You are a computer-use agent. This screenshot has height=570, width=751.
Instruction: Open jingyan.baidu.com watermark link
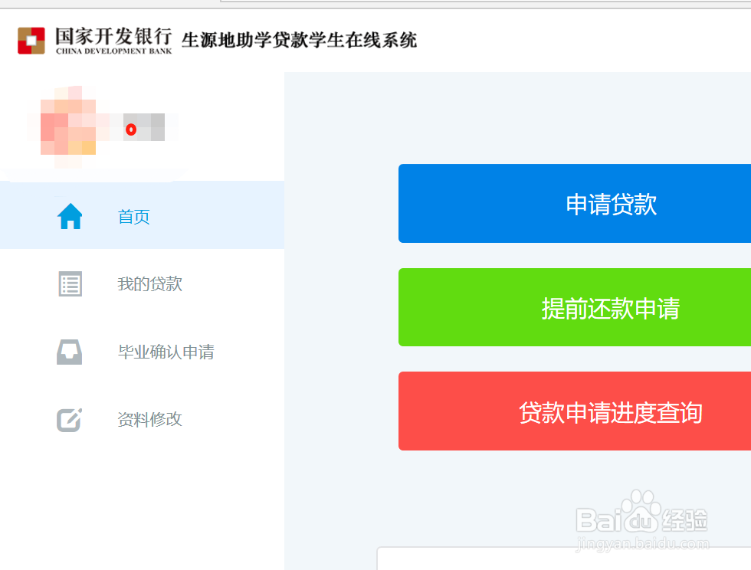(x=641, y=542)
